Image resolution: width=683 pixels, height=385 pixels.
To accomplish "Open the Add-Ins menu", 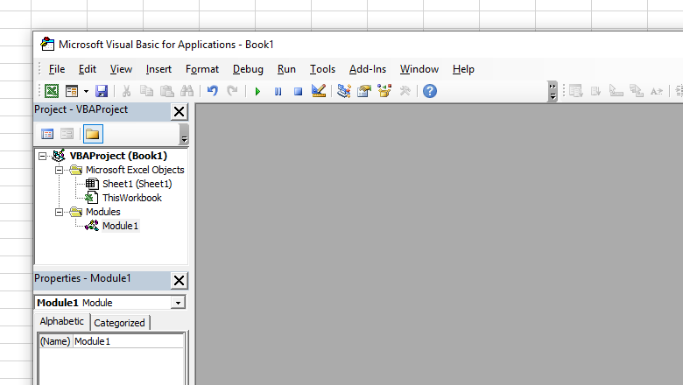I will click(368, 69).
